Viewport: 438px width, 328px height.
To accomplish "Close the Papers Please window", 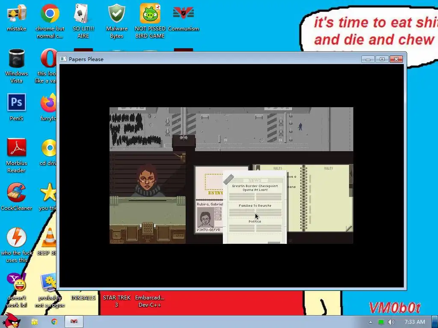I will pyautogui.click(x=396, y=59).
